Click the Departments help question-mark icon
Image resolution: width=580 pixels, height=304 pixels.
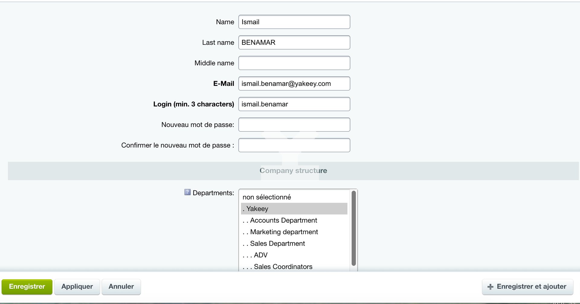(187, 192)
